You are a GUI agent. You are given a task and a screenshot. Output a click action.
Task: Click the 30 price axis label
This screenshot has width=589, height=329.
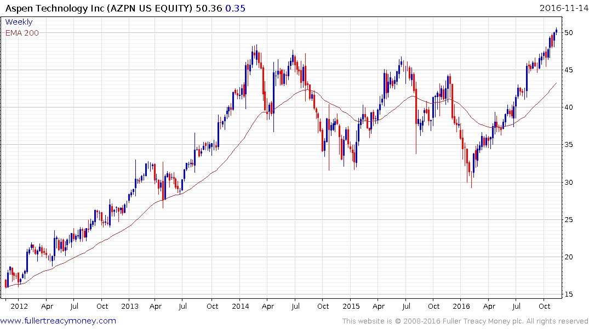coord(568,183)
